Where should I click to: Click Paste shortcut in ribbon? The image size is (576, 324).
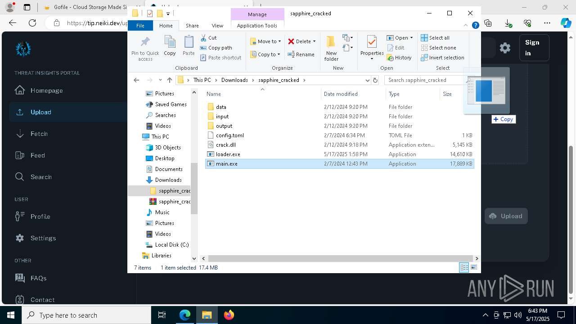220,58
